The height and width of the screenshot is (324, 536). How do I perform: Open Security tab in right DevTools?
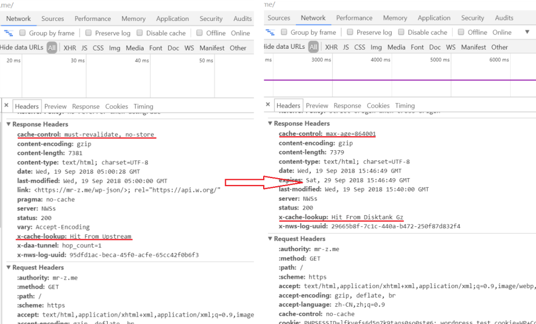pos(472,18)
